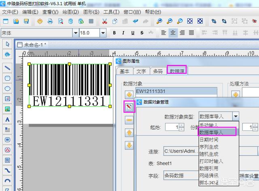Select the barcode on the label canvas
The image size is (259, 191).
coord(70,85)
